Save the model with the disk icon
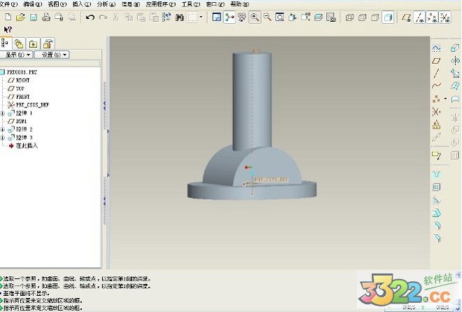This screenshot has height=312, width=462. 34,18
